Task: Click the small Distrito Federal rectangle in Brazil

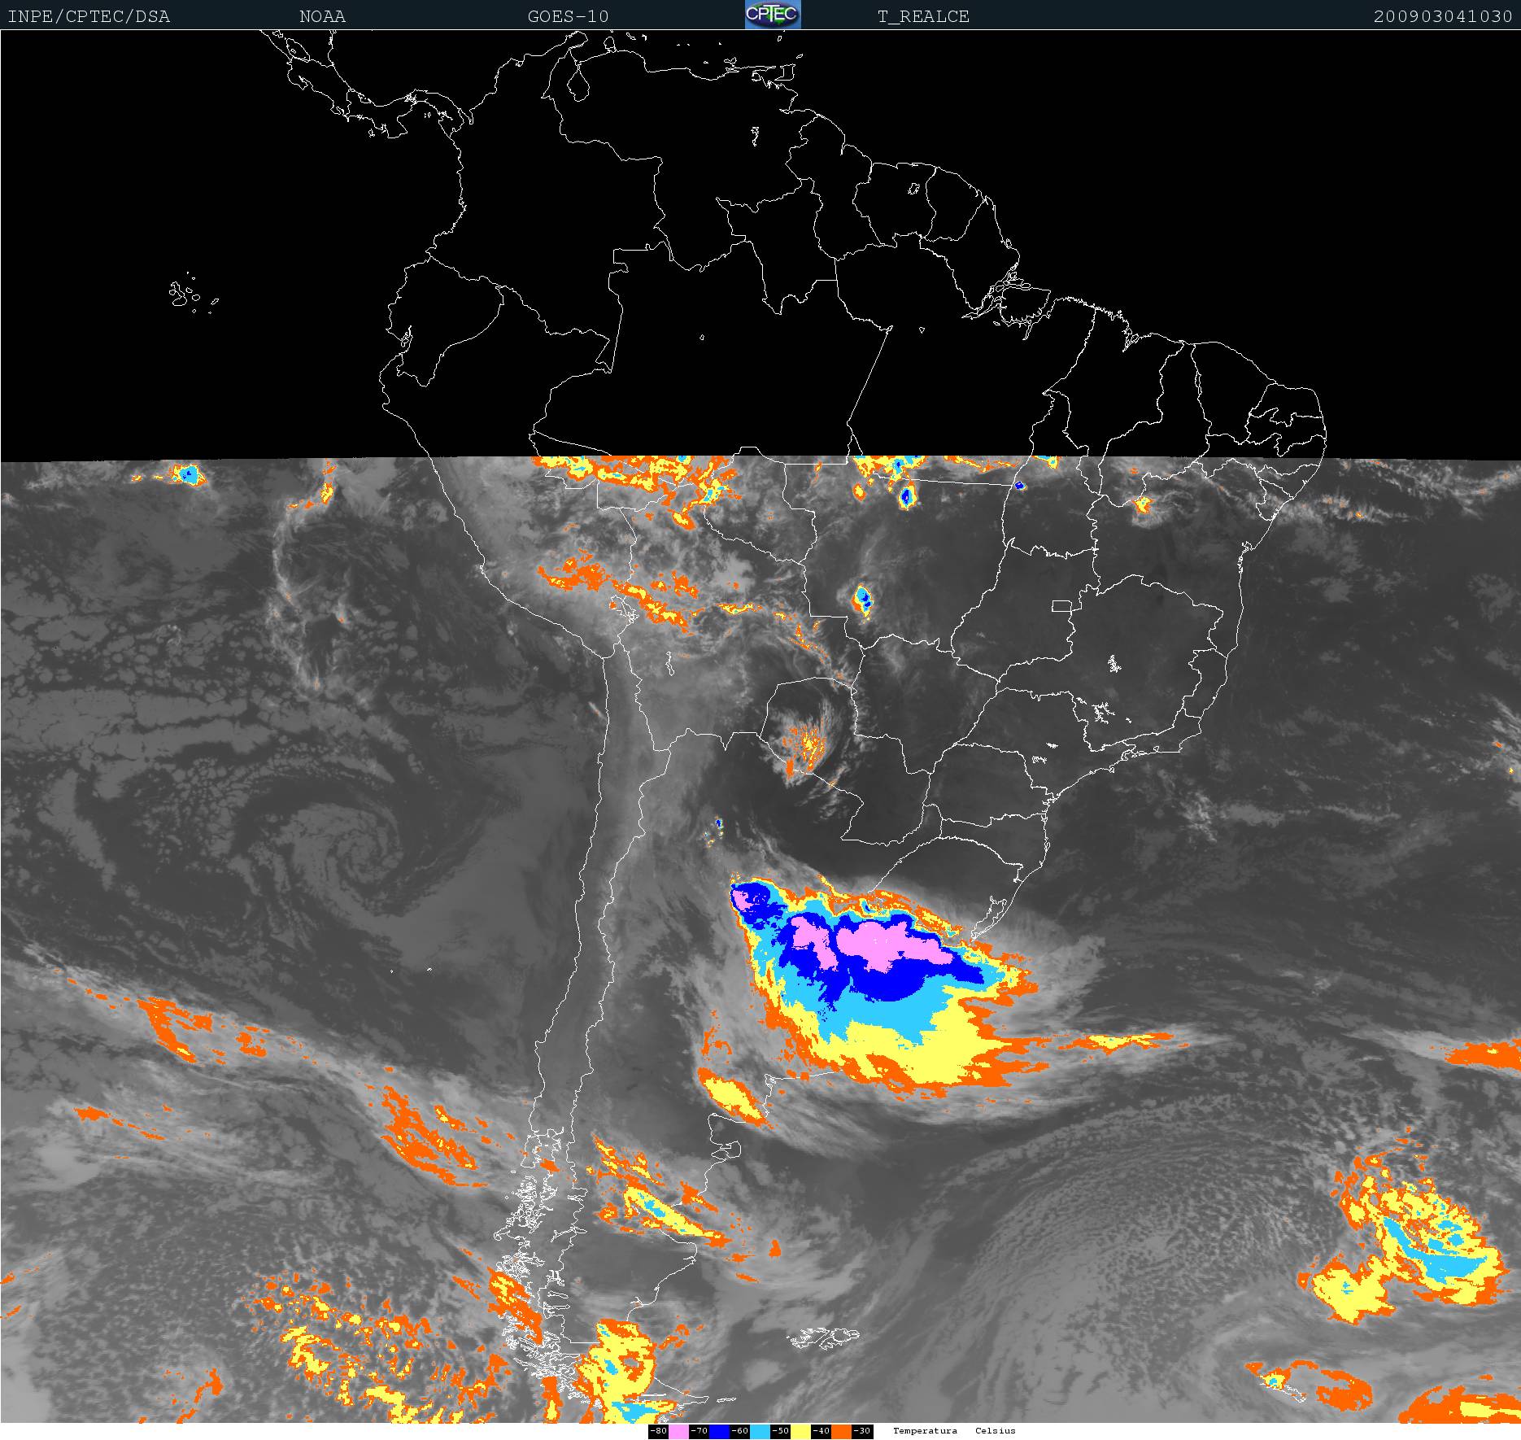Action: [1061, 606]
